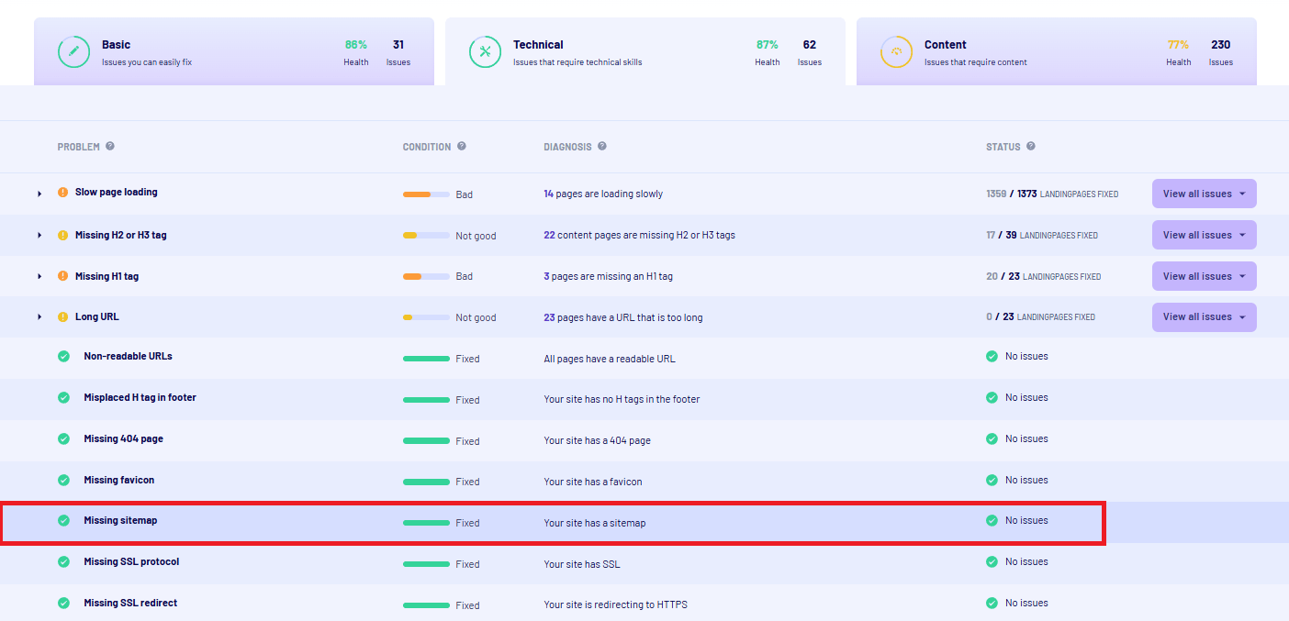This screenshot has width=1289, height=621.
Task: Select the Missing SSL protocol row
Action: (x=131, y=562)
